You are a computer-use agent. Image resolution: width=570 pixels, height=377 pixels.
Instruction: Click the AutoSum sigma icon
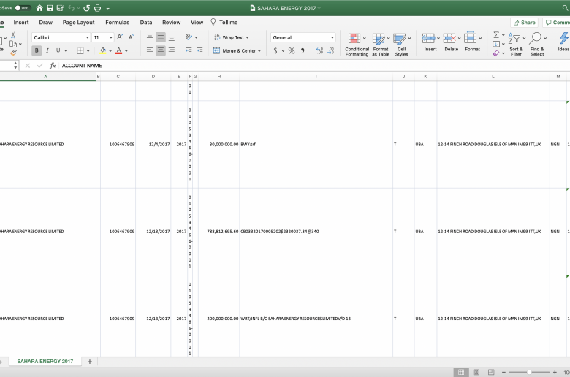tap(496, 35)
